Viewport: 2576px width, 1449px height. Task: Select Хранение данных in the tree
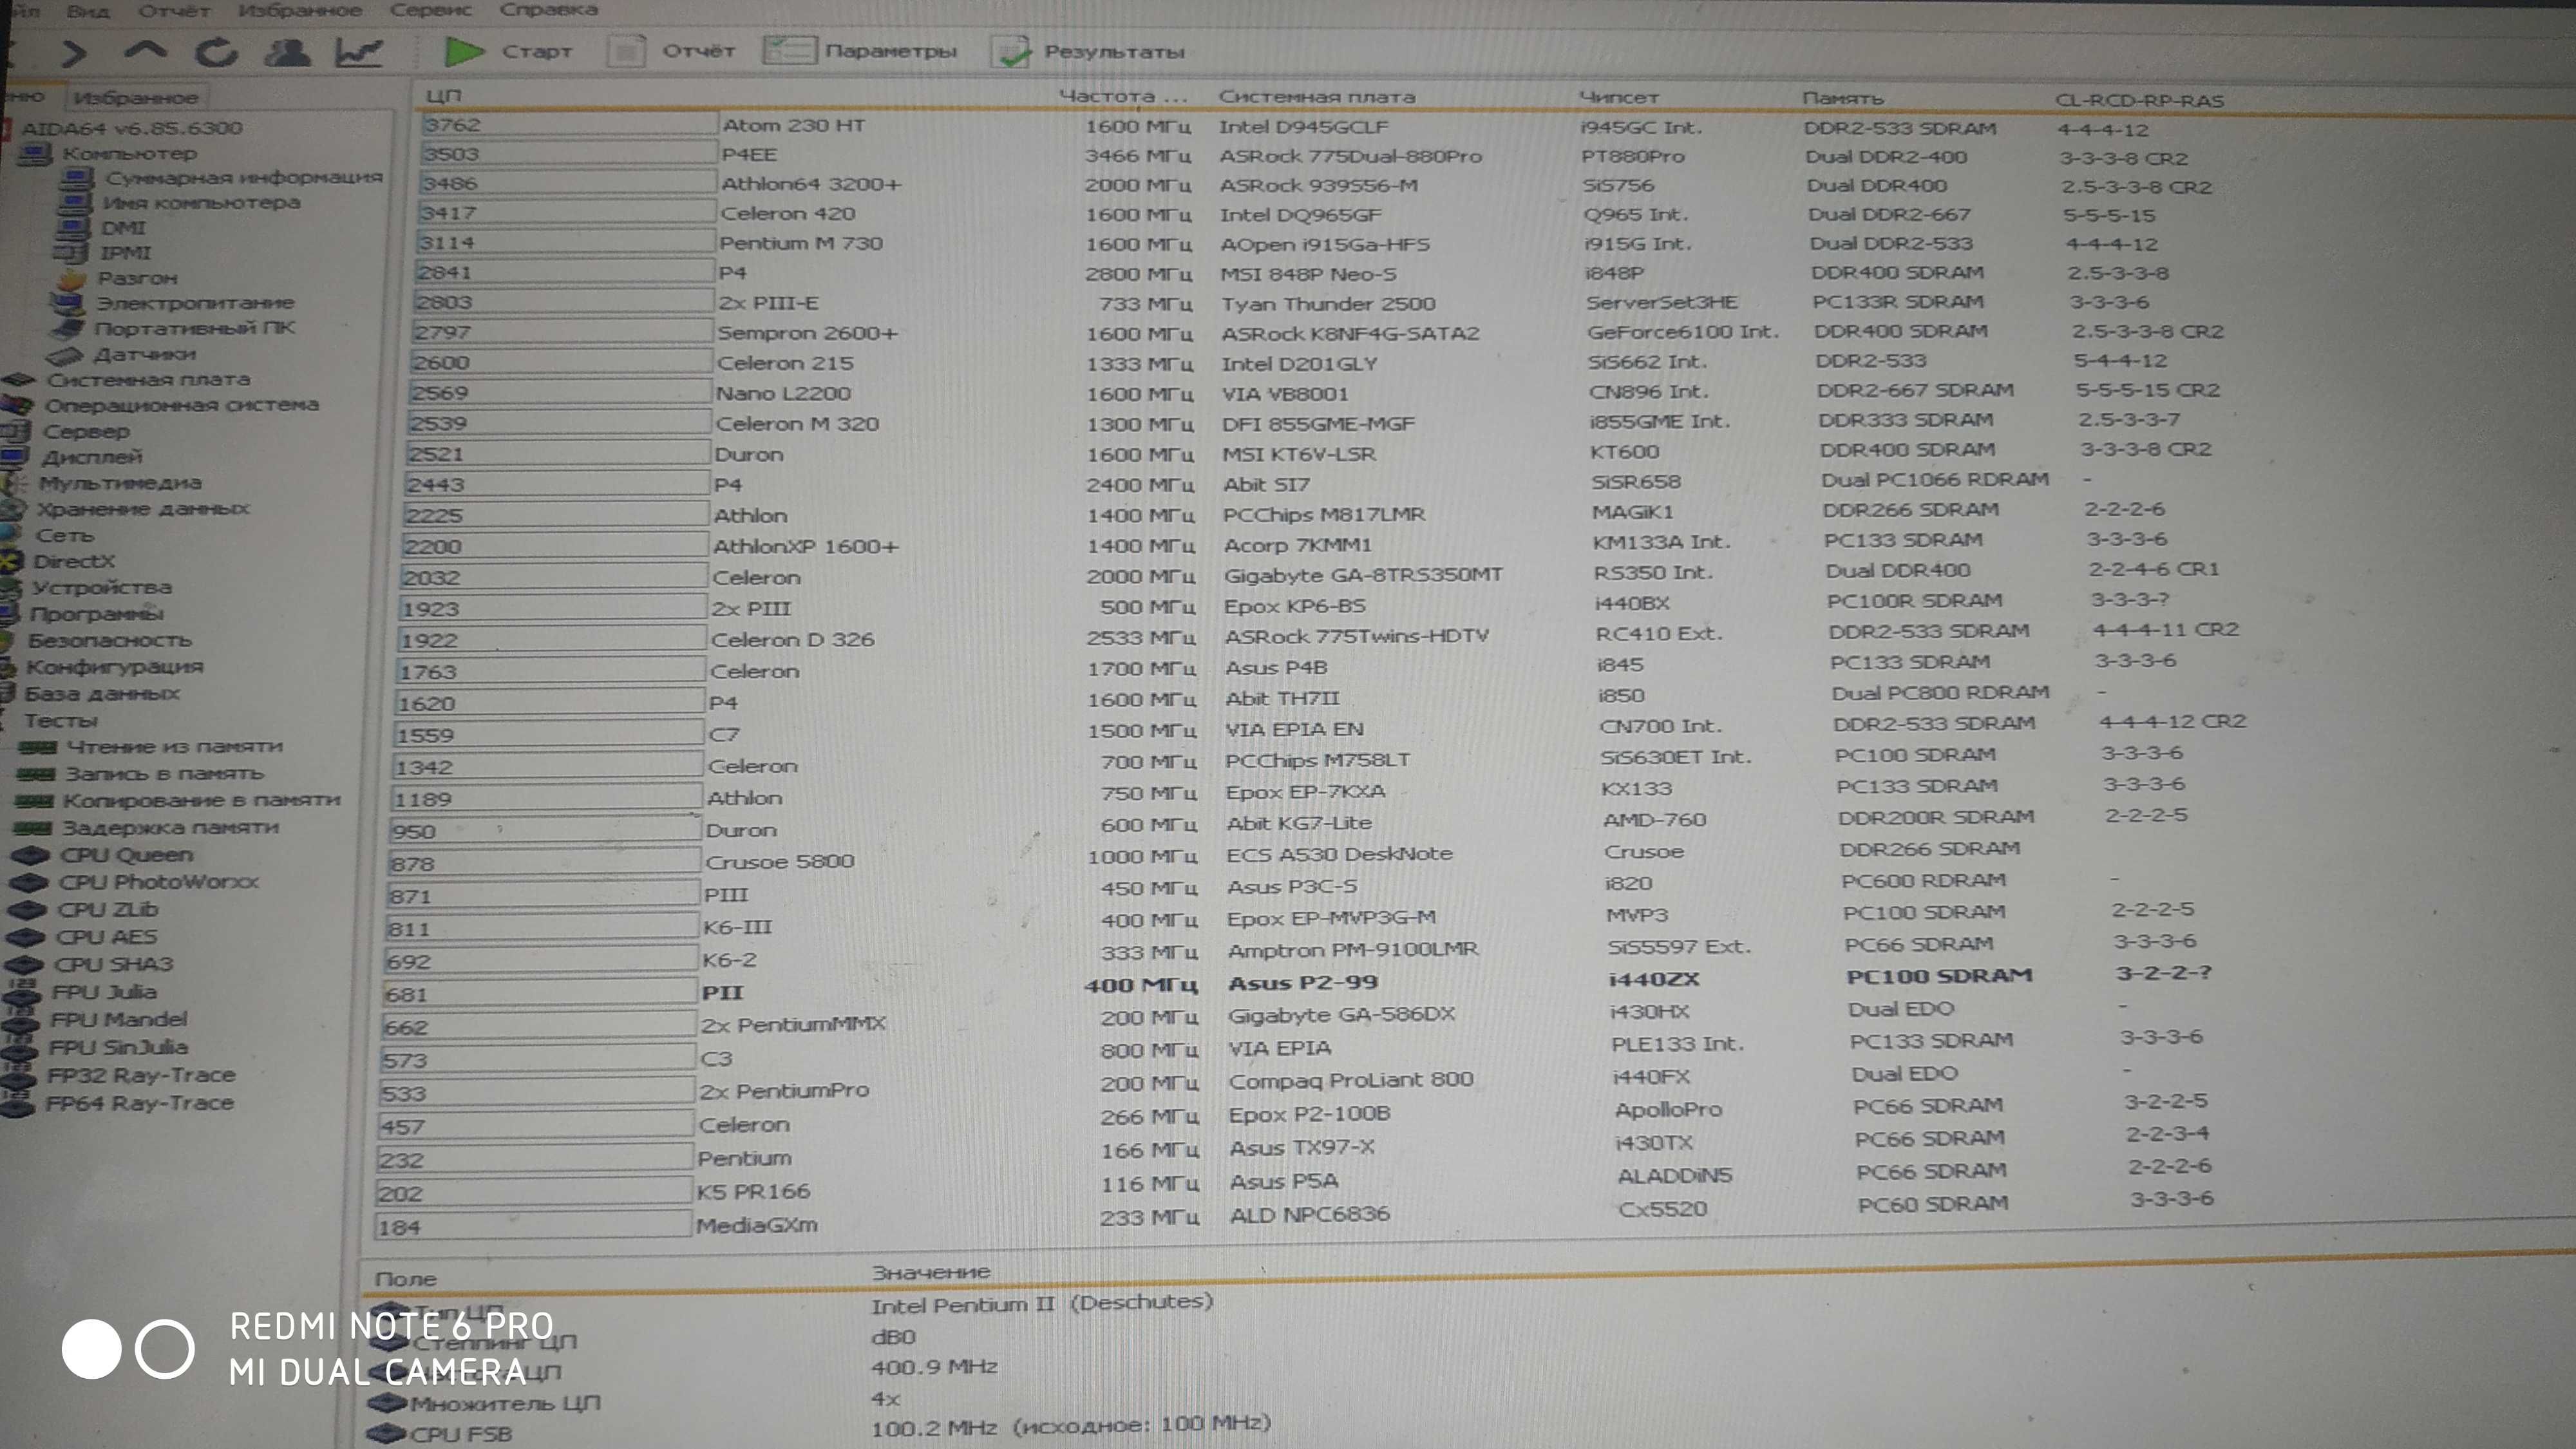(x=143, y=509)
